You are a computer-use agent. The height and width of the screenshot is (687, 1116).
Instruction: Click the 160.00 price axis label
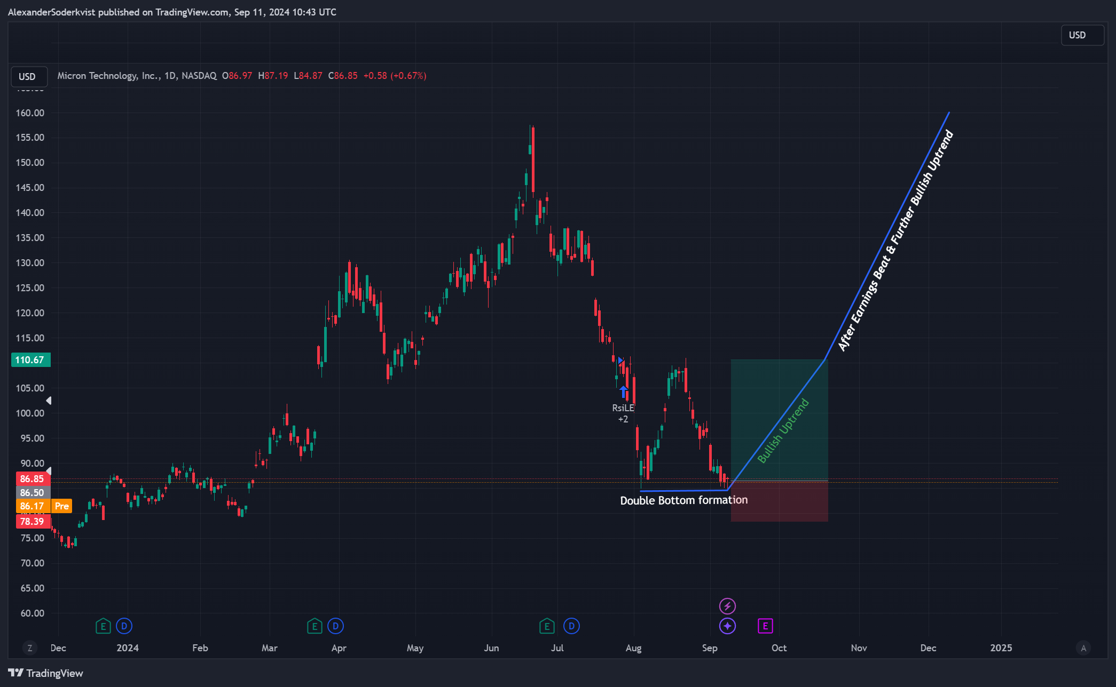pos(30,113)
